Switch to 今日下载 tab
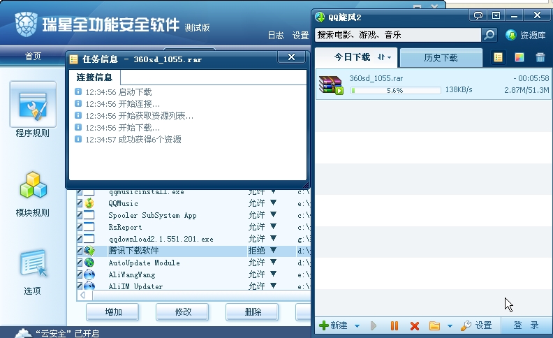This screenshot has height=338, width=553. tap(356, 57)
